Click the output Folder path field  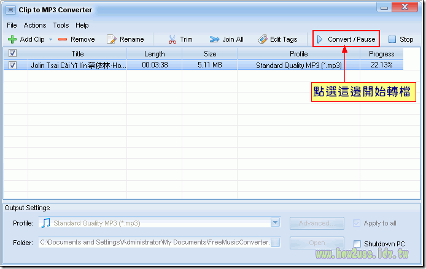155,243
